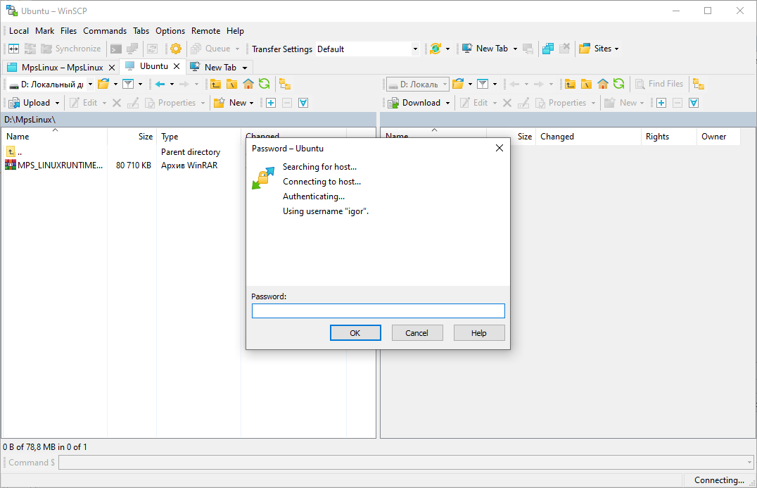Expand the history arrow beside the blue back arrow

172,84
